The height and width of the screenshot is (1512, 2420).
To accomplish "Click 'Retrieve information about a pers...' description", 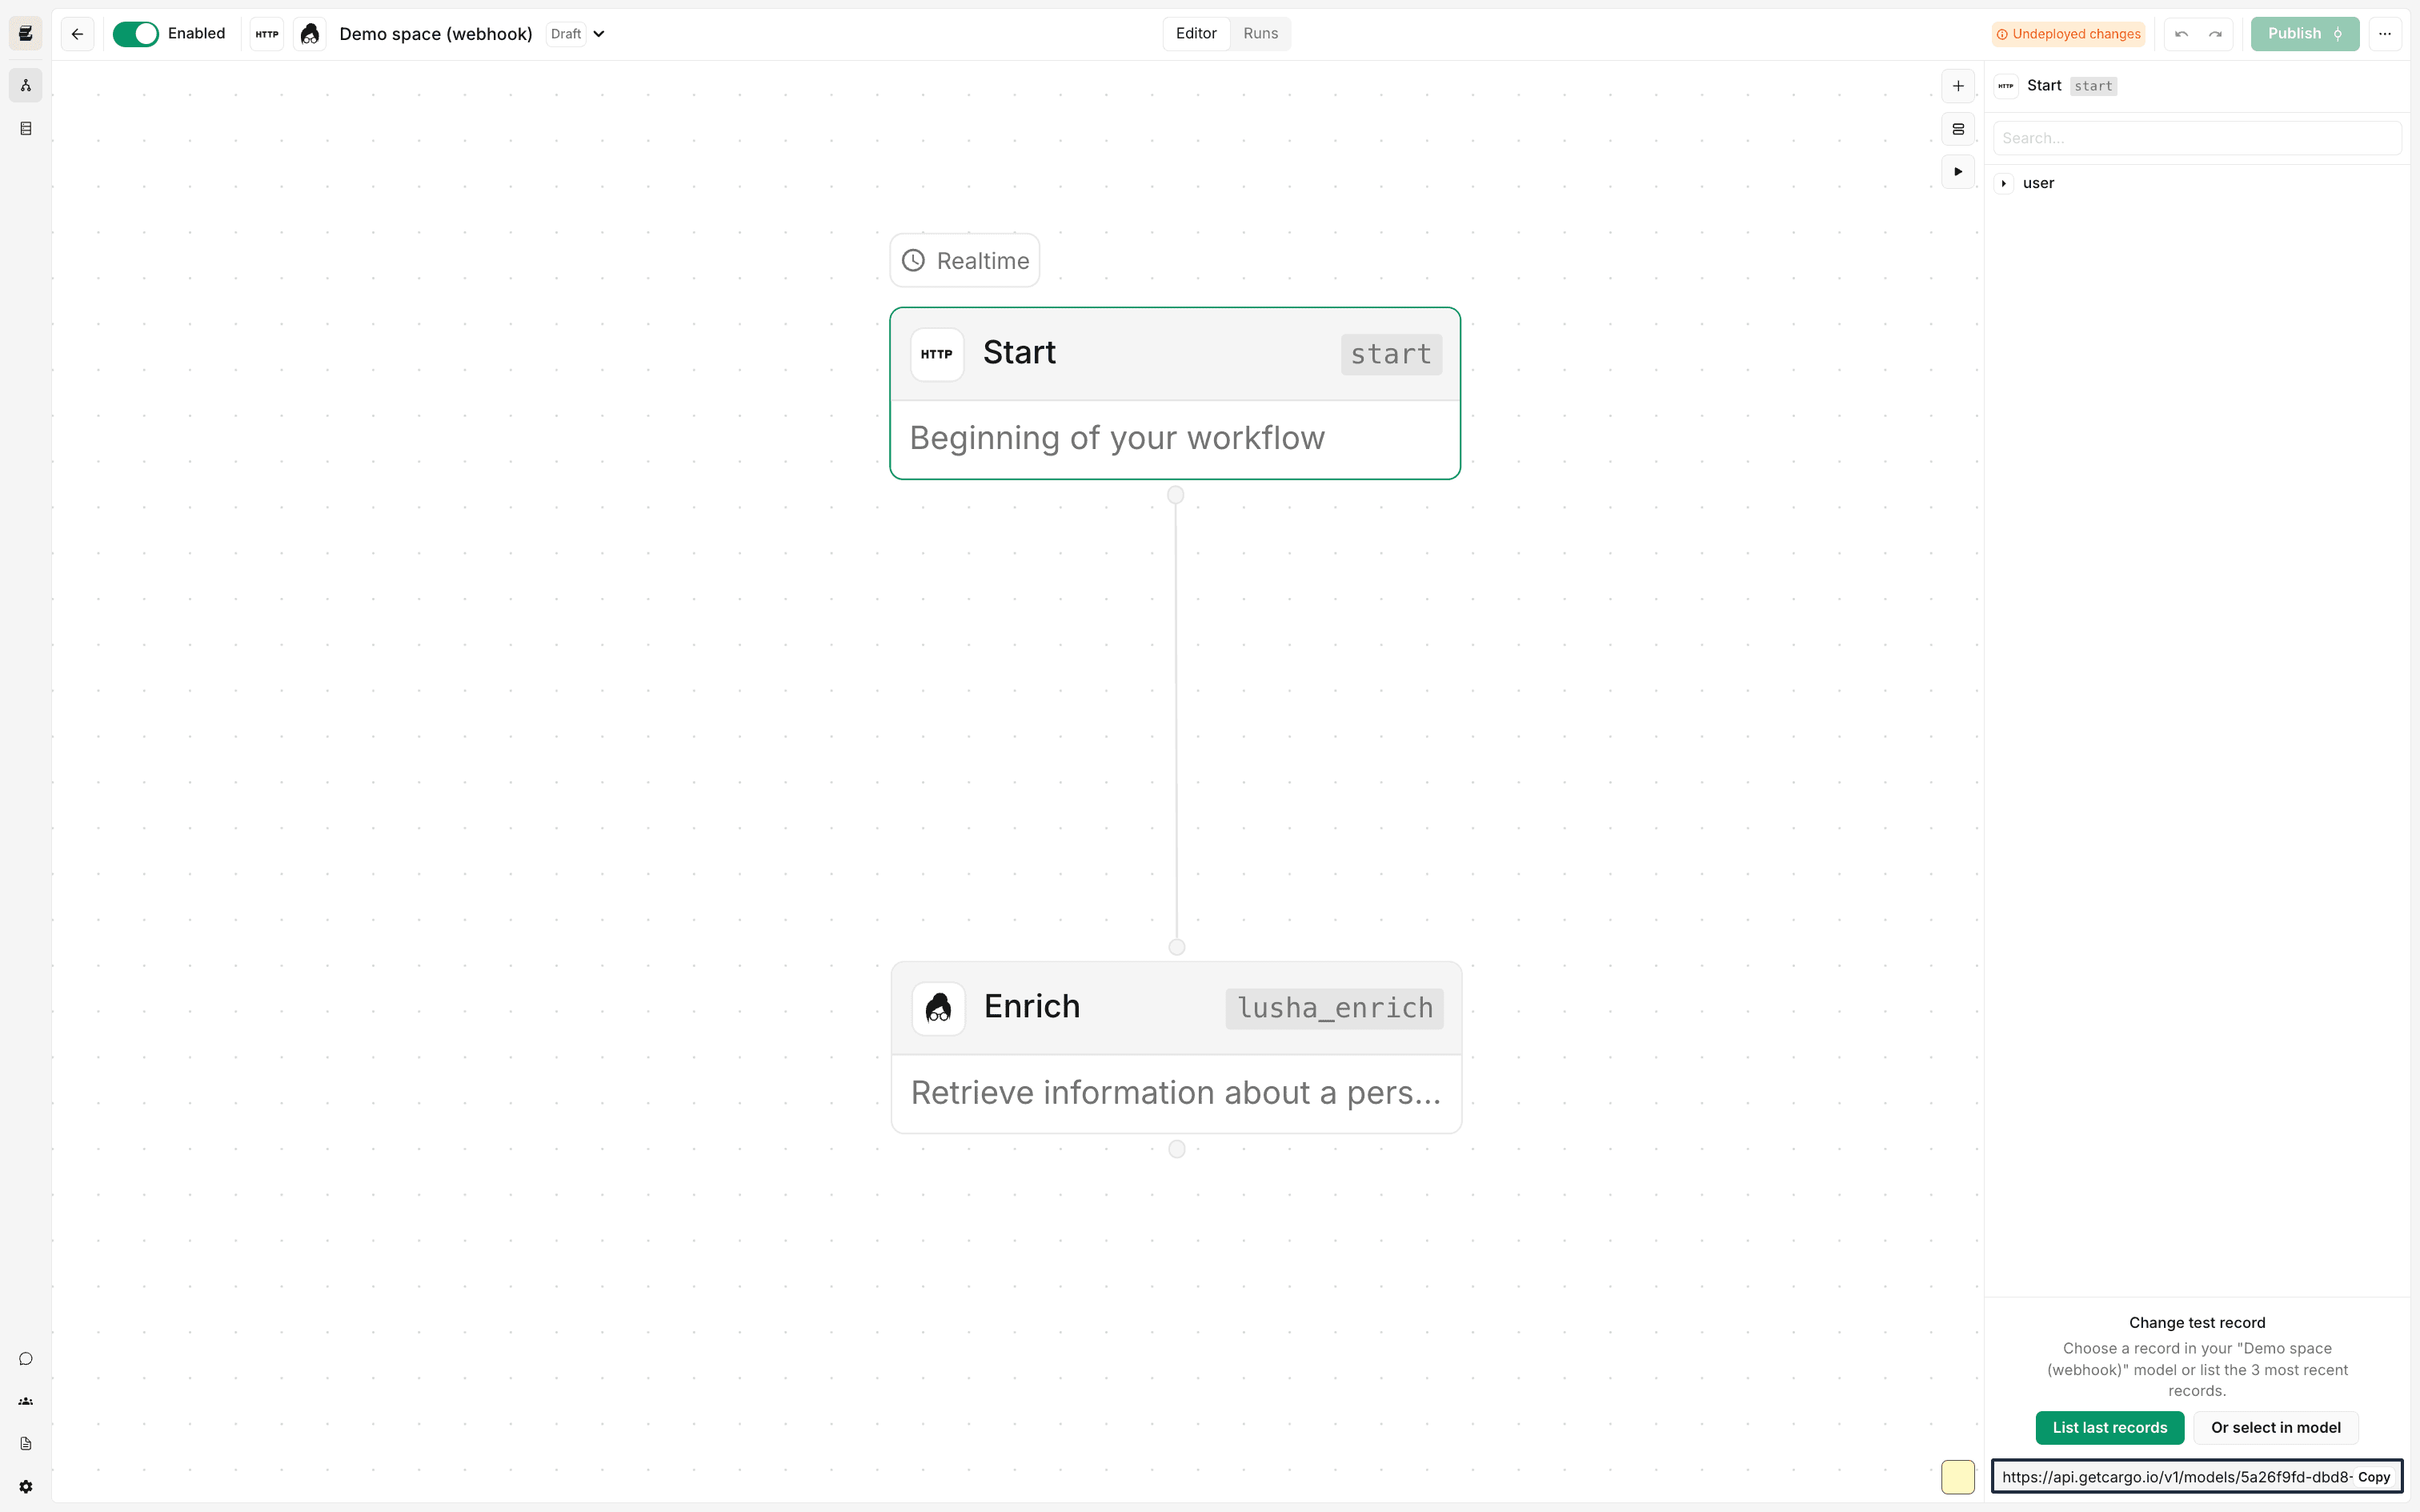I will click(x=1176, y=1093).
